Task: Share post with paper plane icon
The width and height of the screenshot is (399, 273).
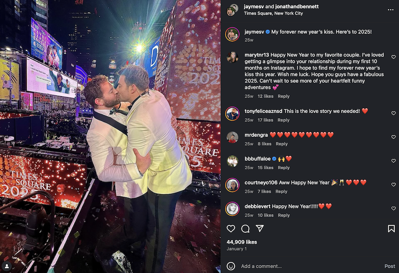Action: click(260, 228)
